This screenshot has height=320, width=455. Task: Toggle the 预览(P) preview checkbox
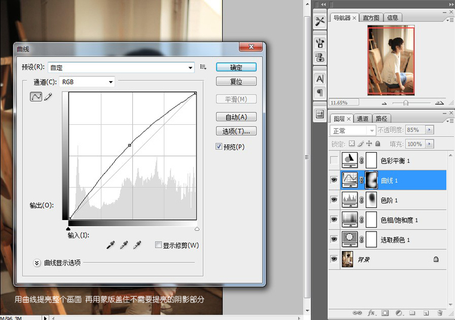pos(219,147)
